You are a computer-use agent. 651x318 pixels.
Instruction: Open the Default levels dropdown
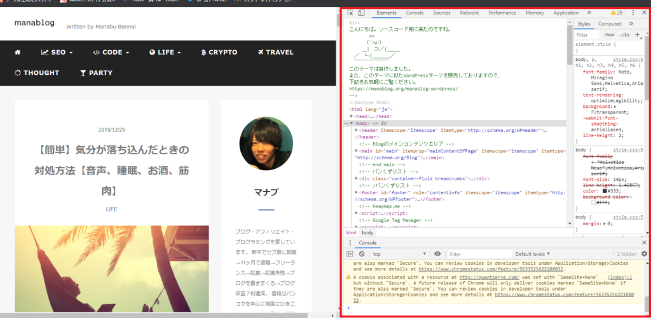click(533, 254)
